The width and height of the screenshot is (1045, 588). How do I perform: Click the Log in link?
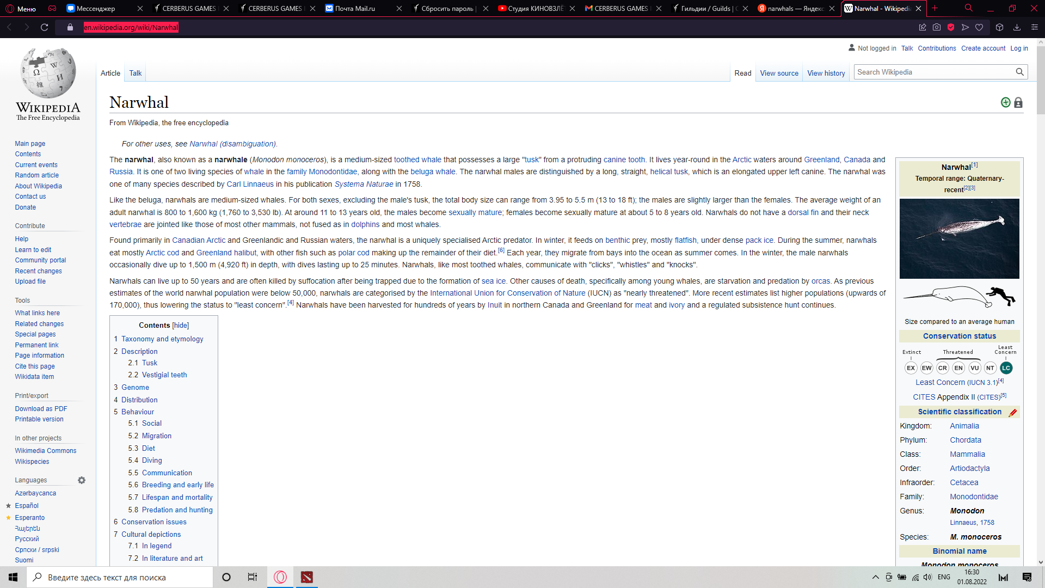[x=1019, y=48]
